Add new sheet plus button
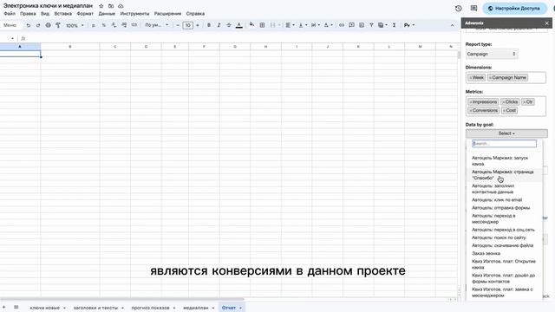This screenshot has width=555, height=312. [3, 308]
